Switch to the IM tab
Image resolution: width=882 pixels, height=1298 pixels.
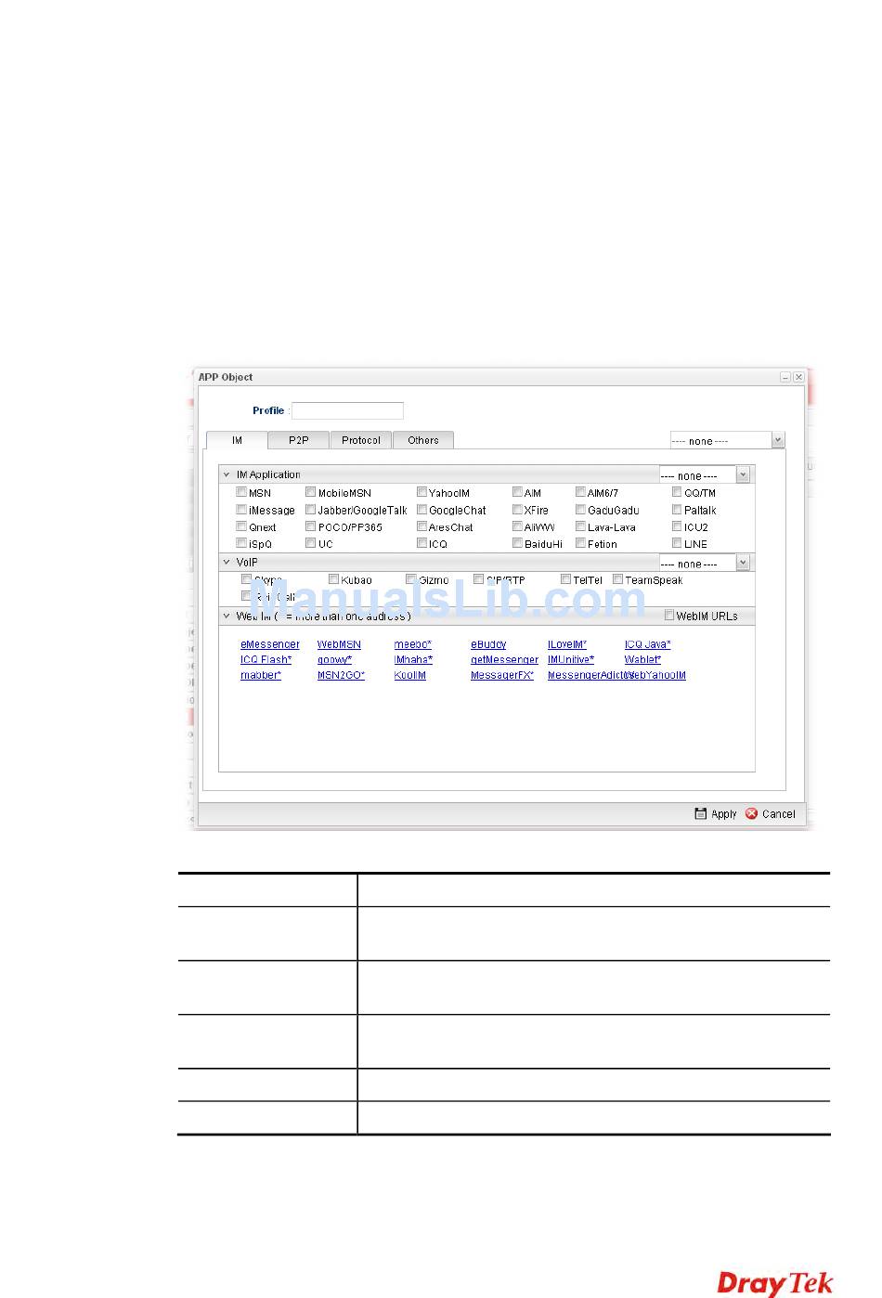point(237,440)
